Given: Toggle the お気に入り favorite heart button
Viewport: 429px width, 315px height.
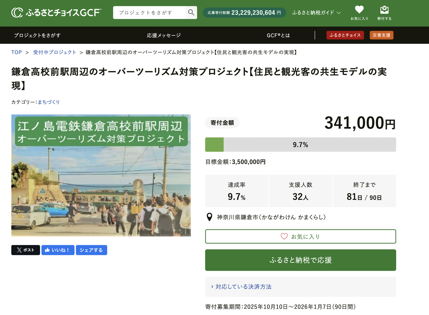Looking at the screenshot, I should 300,237.
